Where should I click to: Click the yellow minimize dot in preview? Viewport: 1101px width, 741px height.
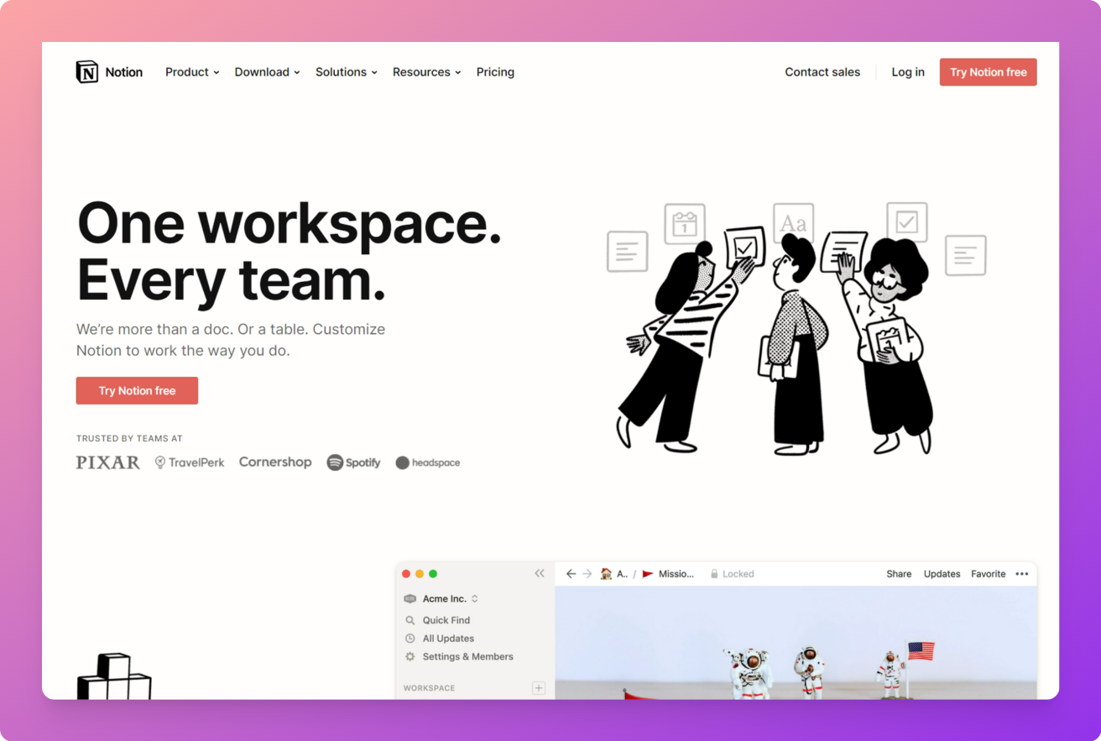click(x=420, y=574)
